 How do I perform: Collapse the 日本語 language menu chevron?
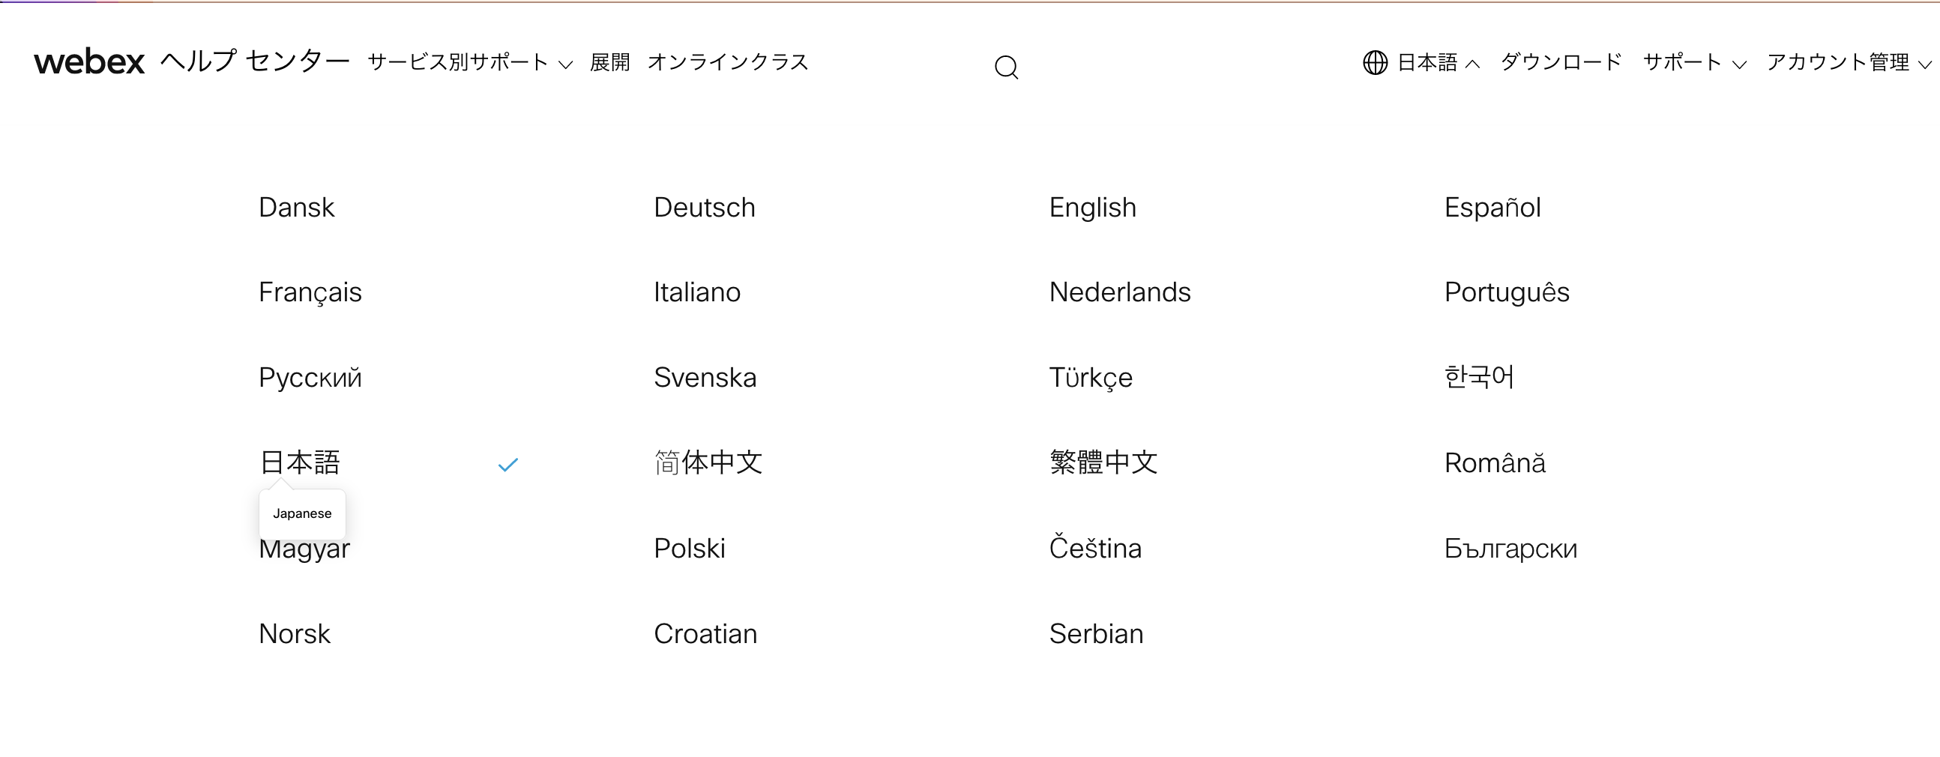tap(1472, 65)
